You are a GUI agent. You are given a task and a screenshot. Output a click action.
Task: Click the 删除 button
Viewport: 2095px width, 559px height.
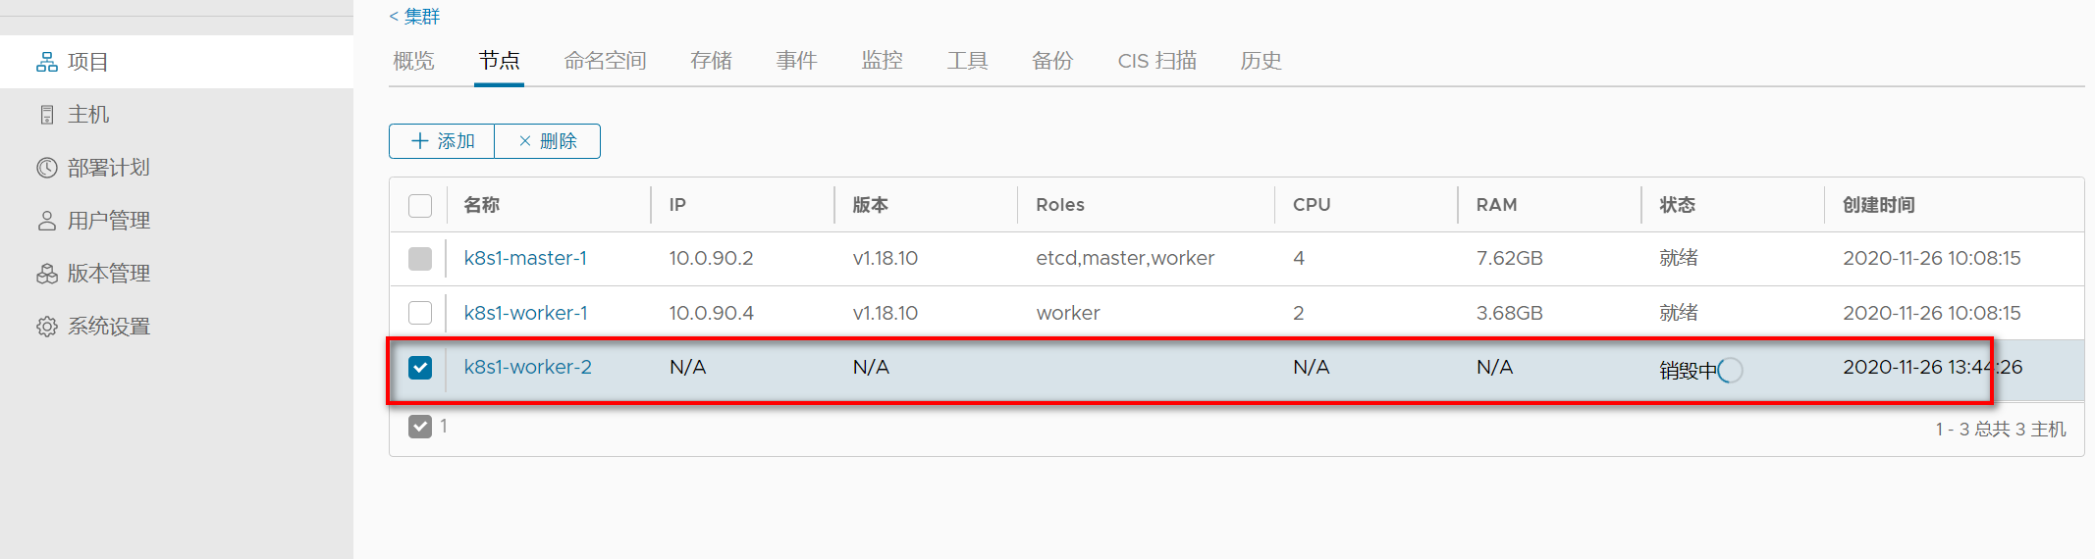pos(548,141)
